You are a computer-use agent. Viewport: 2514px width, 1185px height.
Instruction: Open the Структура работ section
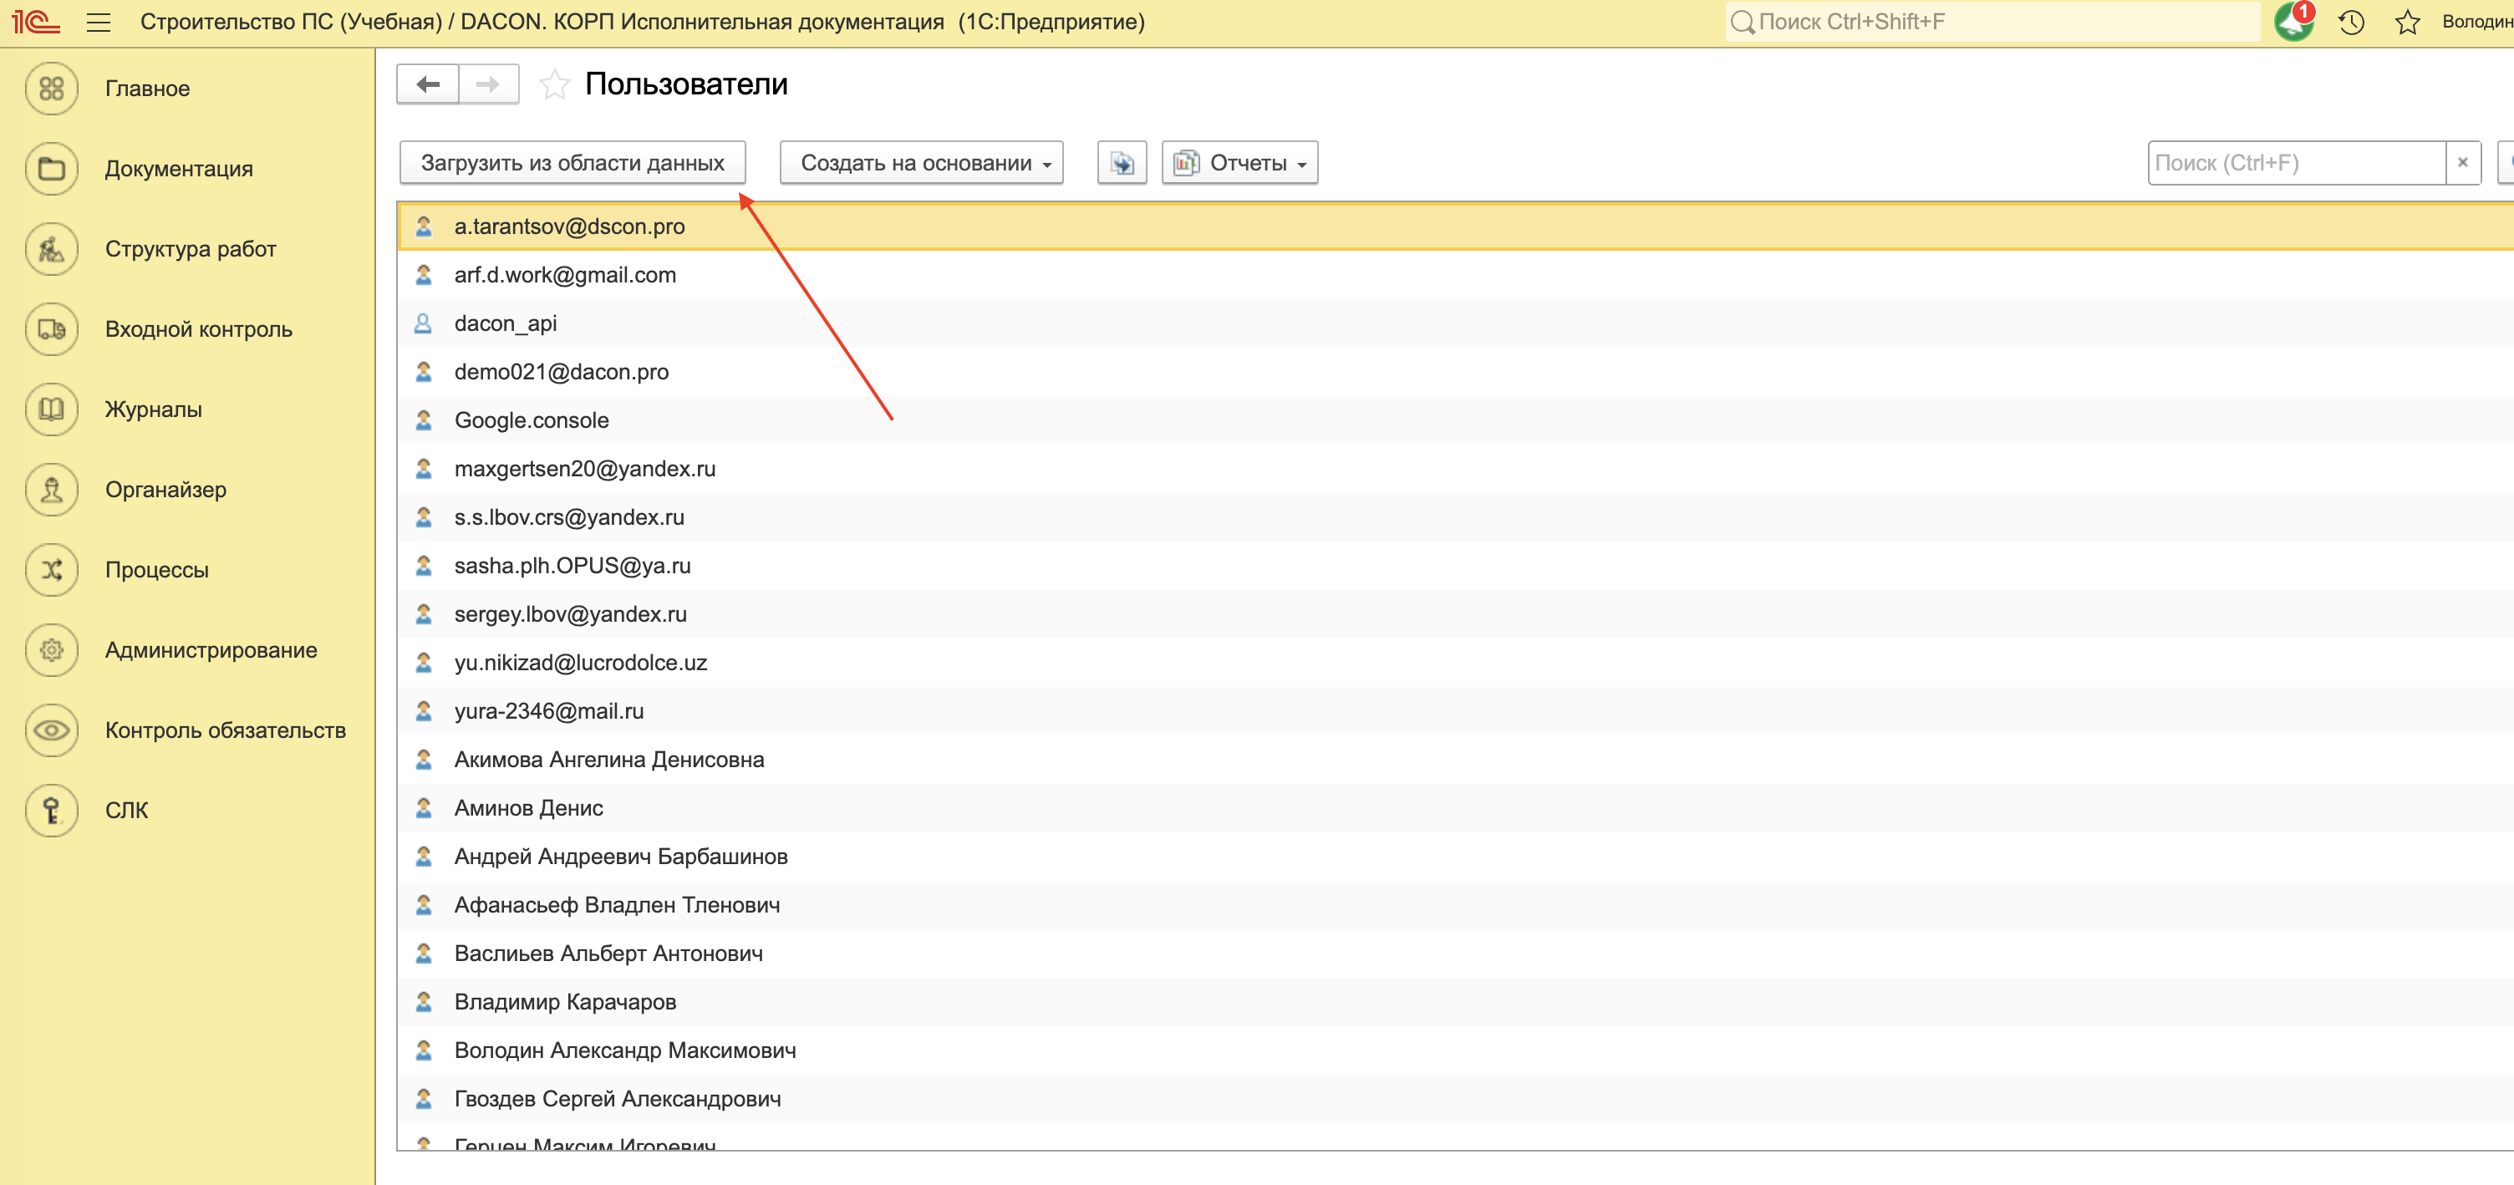[191, 249]
